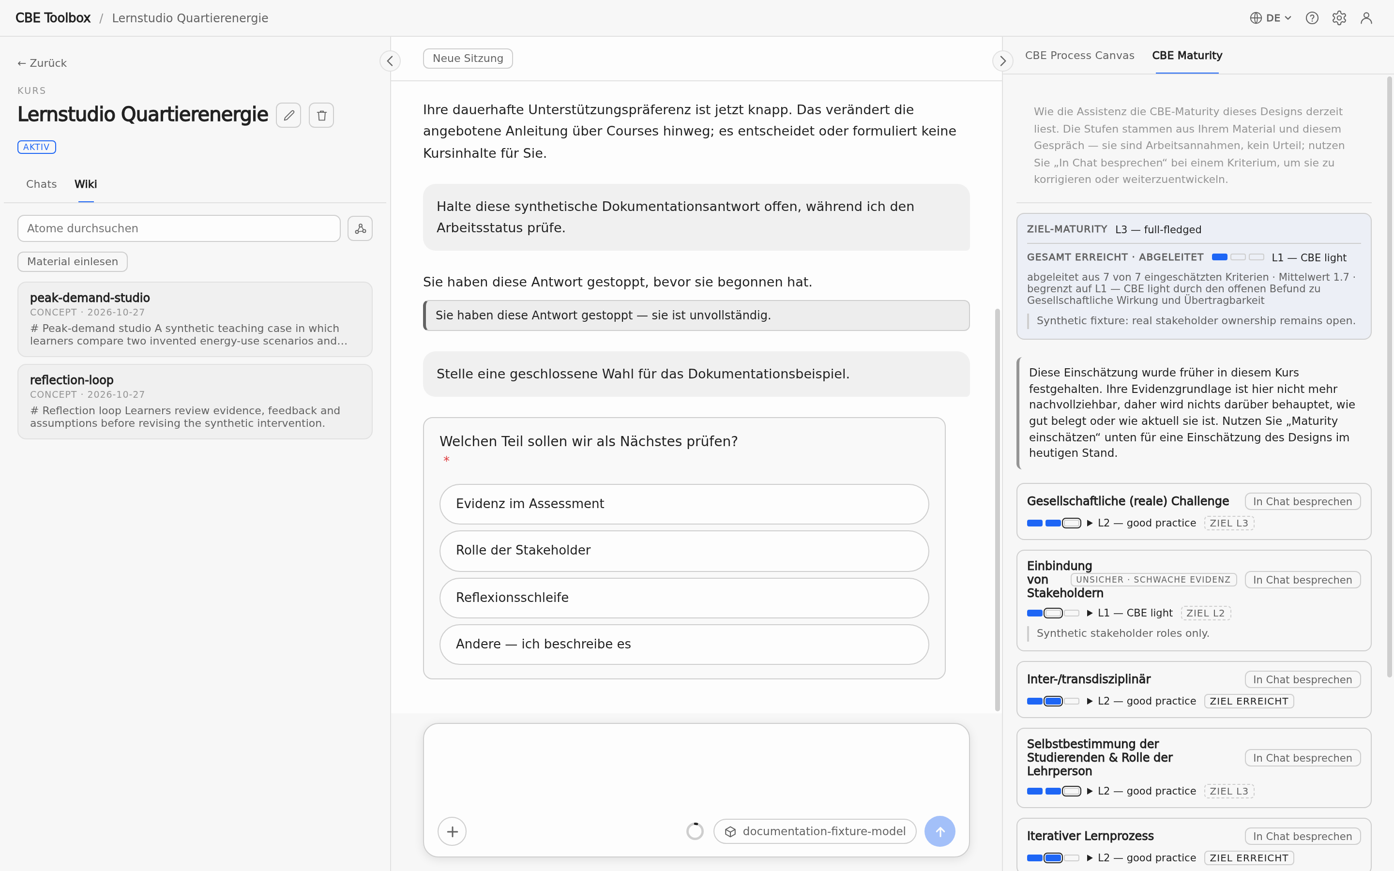
Task: Click the Neue Sitzung button
Action: coord(468,58)
